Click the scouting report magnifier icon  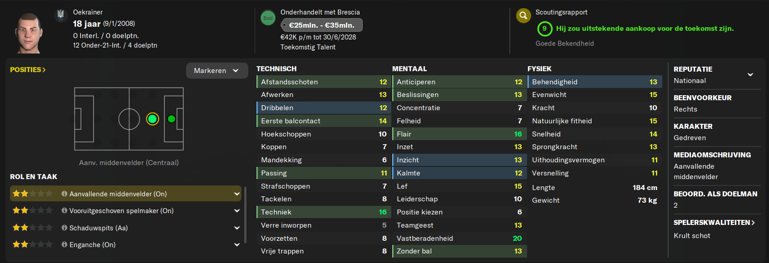[523, 16]
